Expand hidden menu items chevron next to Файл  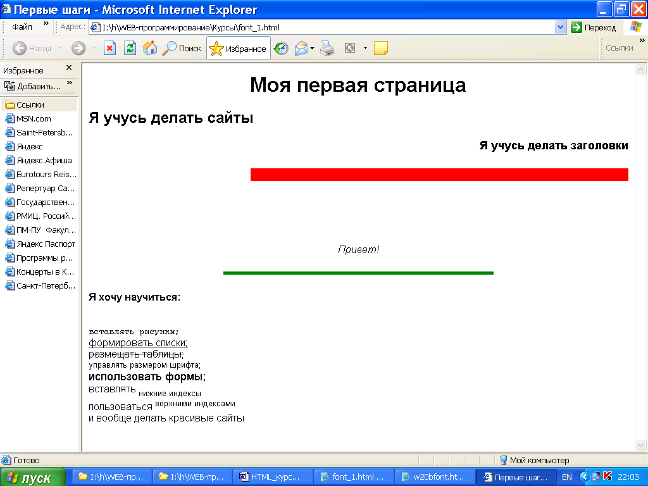click(46, 23)
